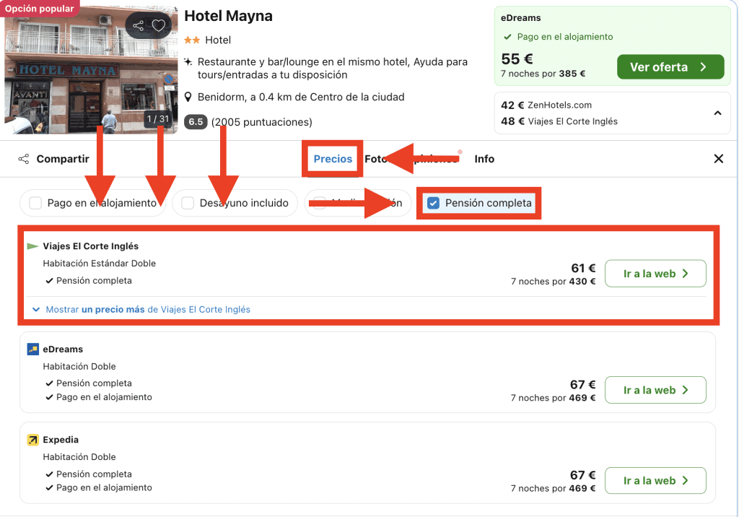Click the eDreams logo icon in price list
Viewport: 739px width, 517px height.
32,349
